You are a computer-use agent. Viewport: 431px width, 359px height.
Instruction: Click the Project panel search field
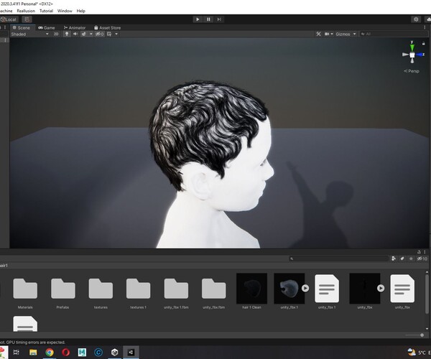coord(338,258)
